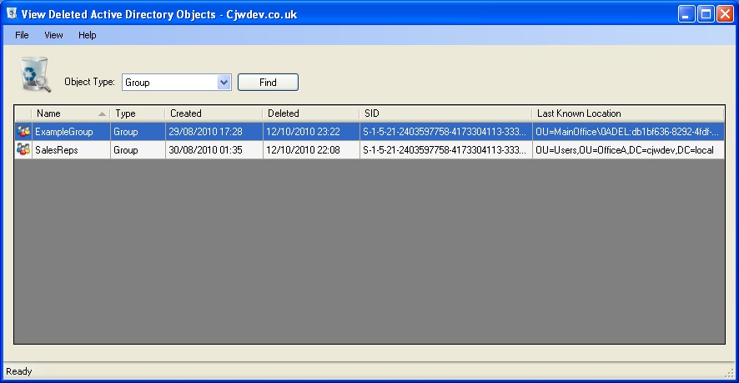Maximize the application window
Viewport: 739px width, 383px height.
tap(706, 14)
